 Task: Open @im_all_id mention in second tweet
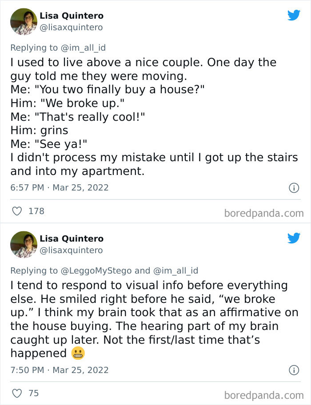(175, 270)
